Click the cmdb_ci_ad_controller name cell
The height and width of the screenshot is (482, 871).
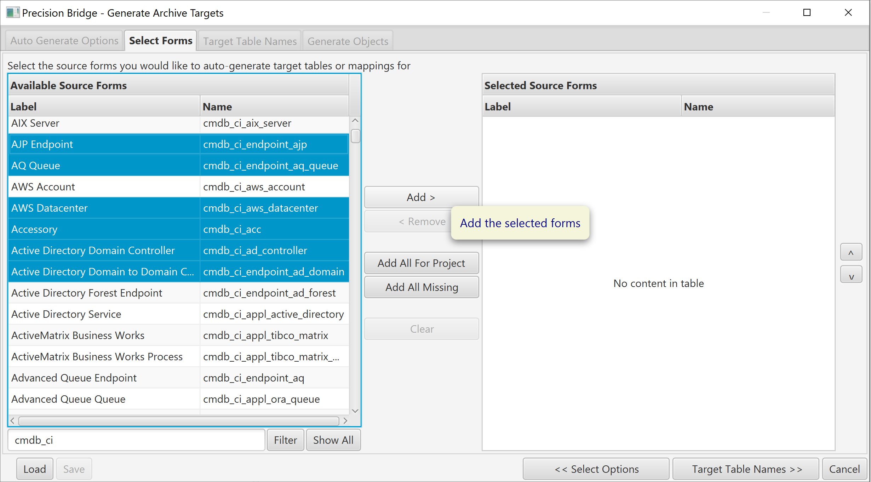coord(275,250)
